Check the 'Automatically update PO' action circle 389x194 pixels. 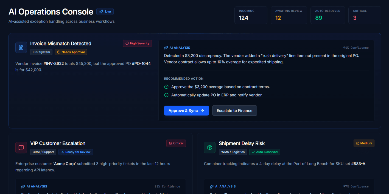pos(166,95)
